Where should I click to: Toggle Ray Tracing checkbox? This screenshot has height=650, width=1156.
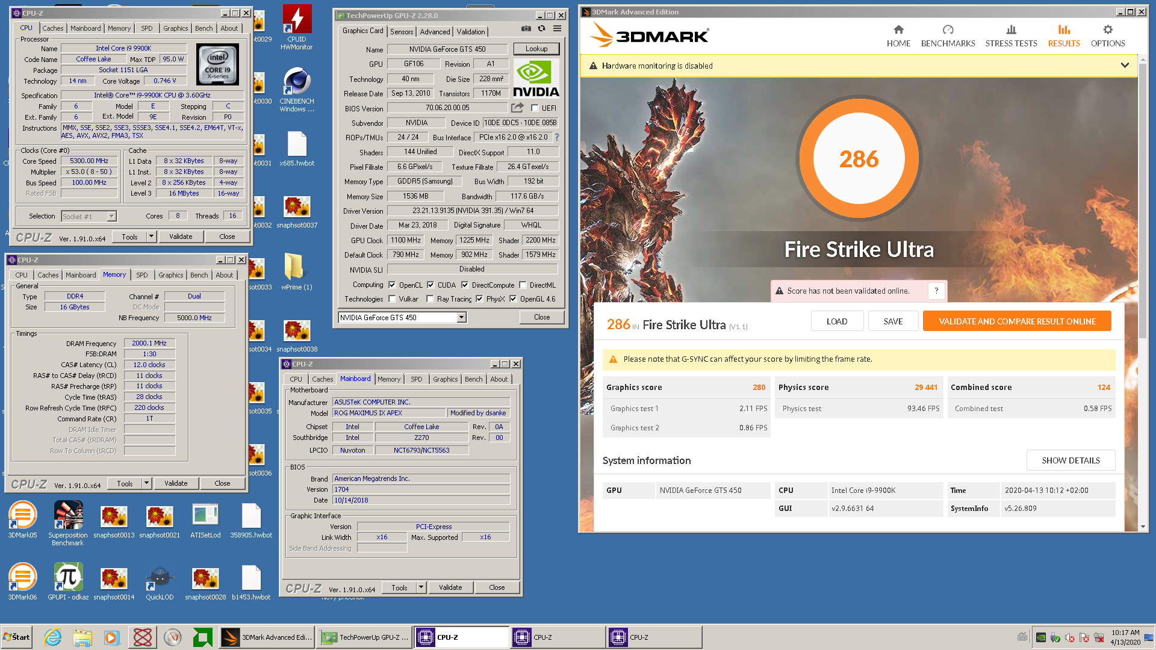click(x=430, y=299)
